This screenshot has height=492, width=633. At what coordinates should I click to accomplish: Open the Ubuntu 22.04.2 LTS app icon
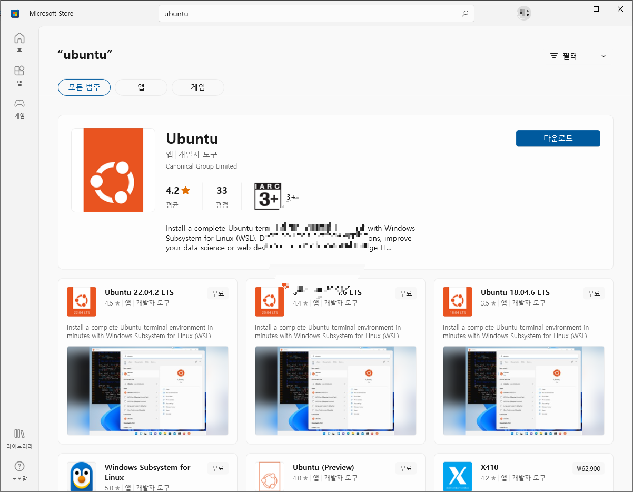pos(82,302)
